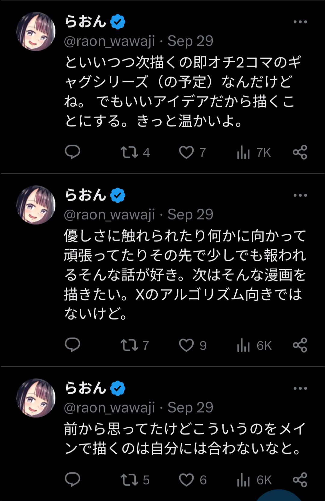Like the first tweet with 7 likes
The image size is (325, 501).
tap(186, 152)
